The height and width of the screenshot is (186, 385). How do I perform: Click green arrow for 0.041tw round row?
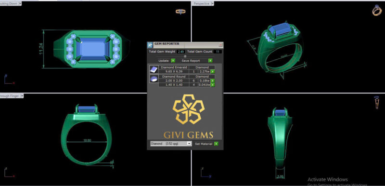pos(213,85)
